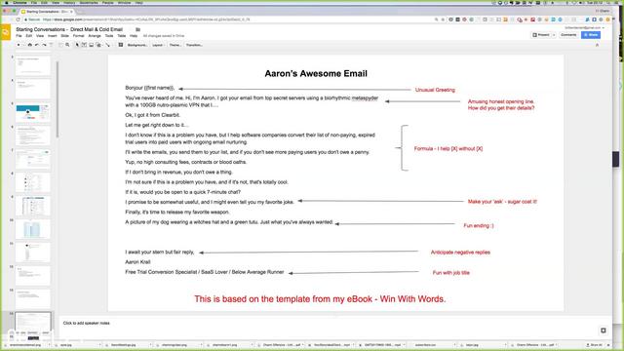This screenshot has height=351, width=624.
Task: Click the new slide plus button
Action: click(19, 45)
